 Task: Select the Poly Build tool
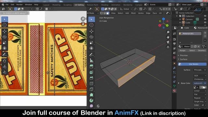(91, 95)
